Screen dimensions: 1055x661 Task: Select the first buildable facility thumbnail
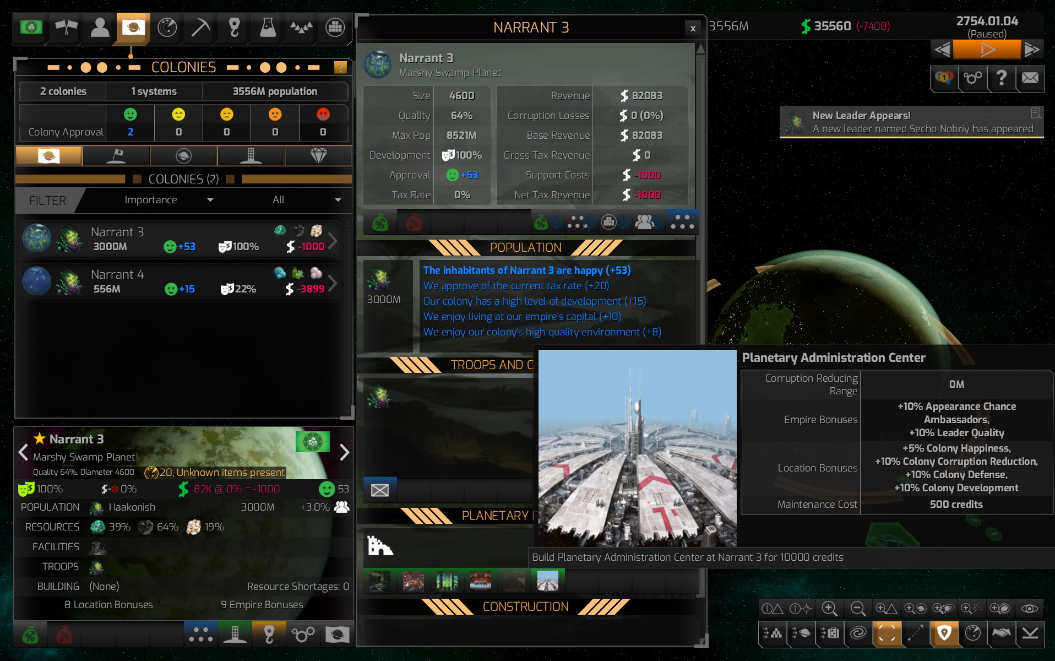pyautogui.click(x=379, y=581)
